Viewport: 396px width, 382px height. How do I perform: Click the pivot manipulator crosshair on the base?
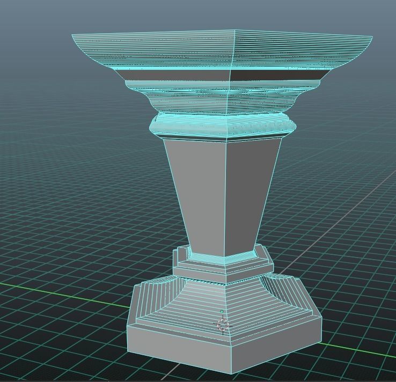point(223,325)
